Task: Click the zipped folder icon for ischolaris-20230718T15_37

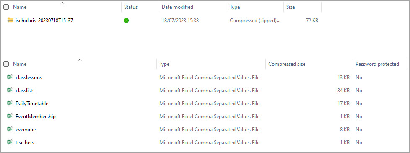Action: coord(10,20)
